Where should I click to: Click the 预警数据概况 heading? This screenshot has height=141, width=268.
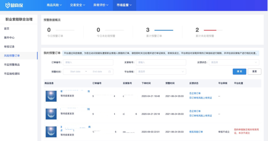(x=52, y=20)
